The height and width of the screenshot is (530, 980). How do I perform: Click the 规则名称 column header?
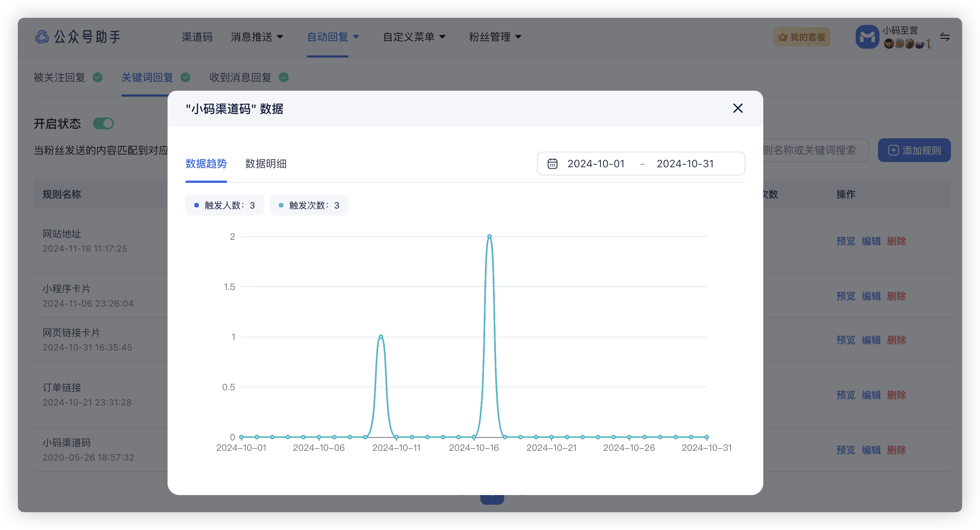[x=62, y=194]
